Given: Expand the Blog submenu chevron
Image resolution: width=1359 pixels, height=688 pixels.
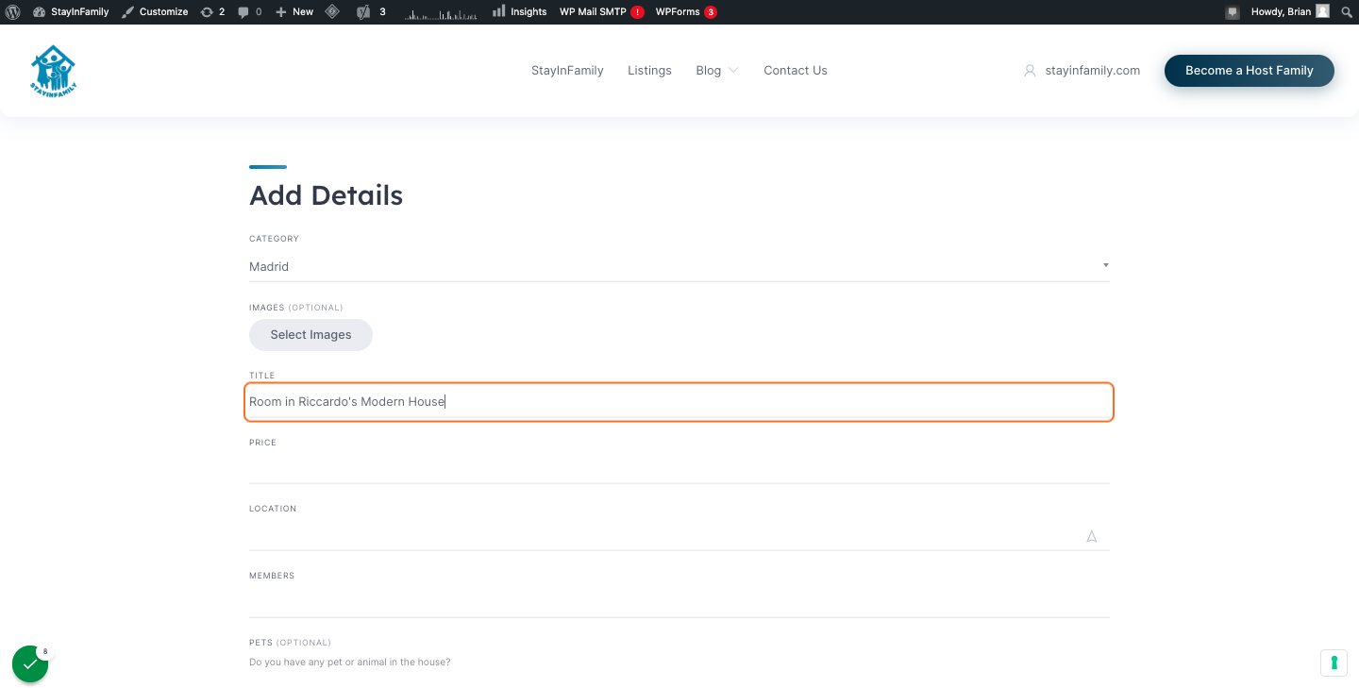Looking at the screenshot, I should (733, 71).
